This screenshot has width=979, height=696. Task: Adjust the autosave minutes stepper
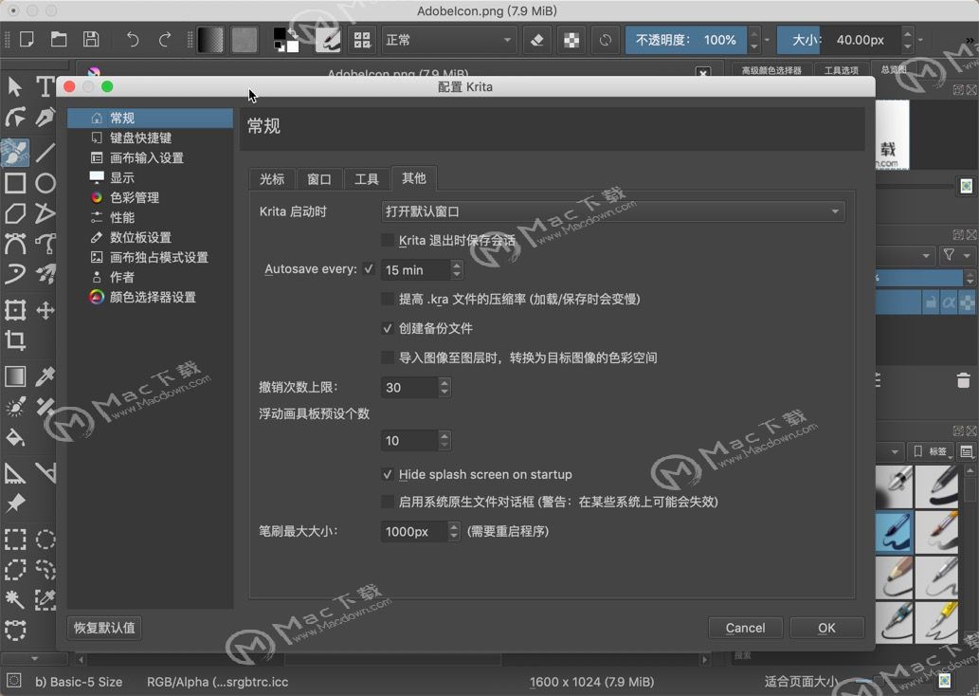pos(457,270)
